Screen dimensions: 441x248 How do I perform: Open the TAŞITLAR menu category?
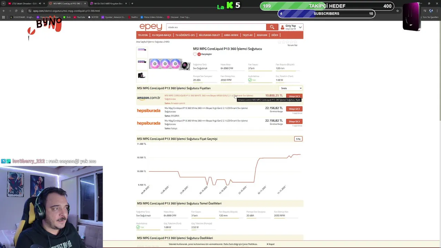[247, 35]
